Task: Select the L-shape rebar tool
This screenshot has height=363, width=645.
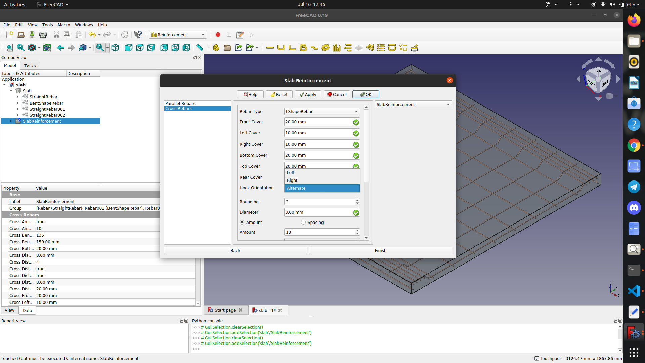Action: (292, 48)
